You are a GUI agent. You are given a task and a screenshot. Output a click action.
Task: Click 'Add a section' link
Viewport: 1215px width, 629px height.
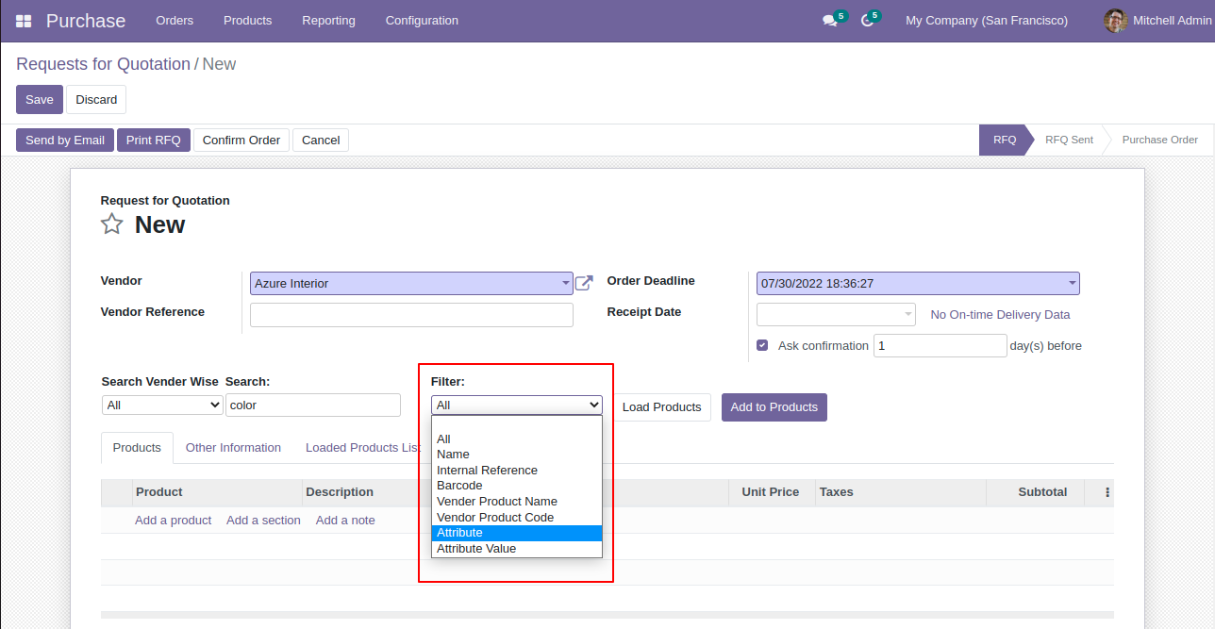click(263, 521)
